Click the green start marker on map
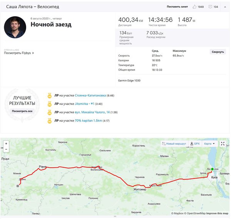 (212, 169)
